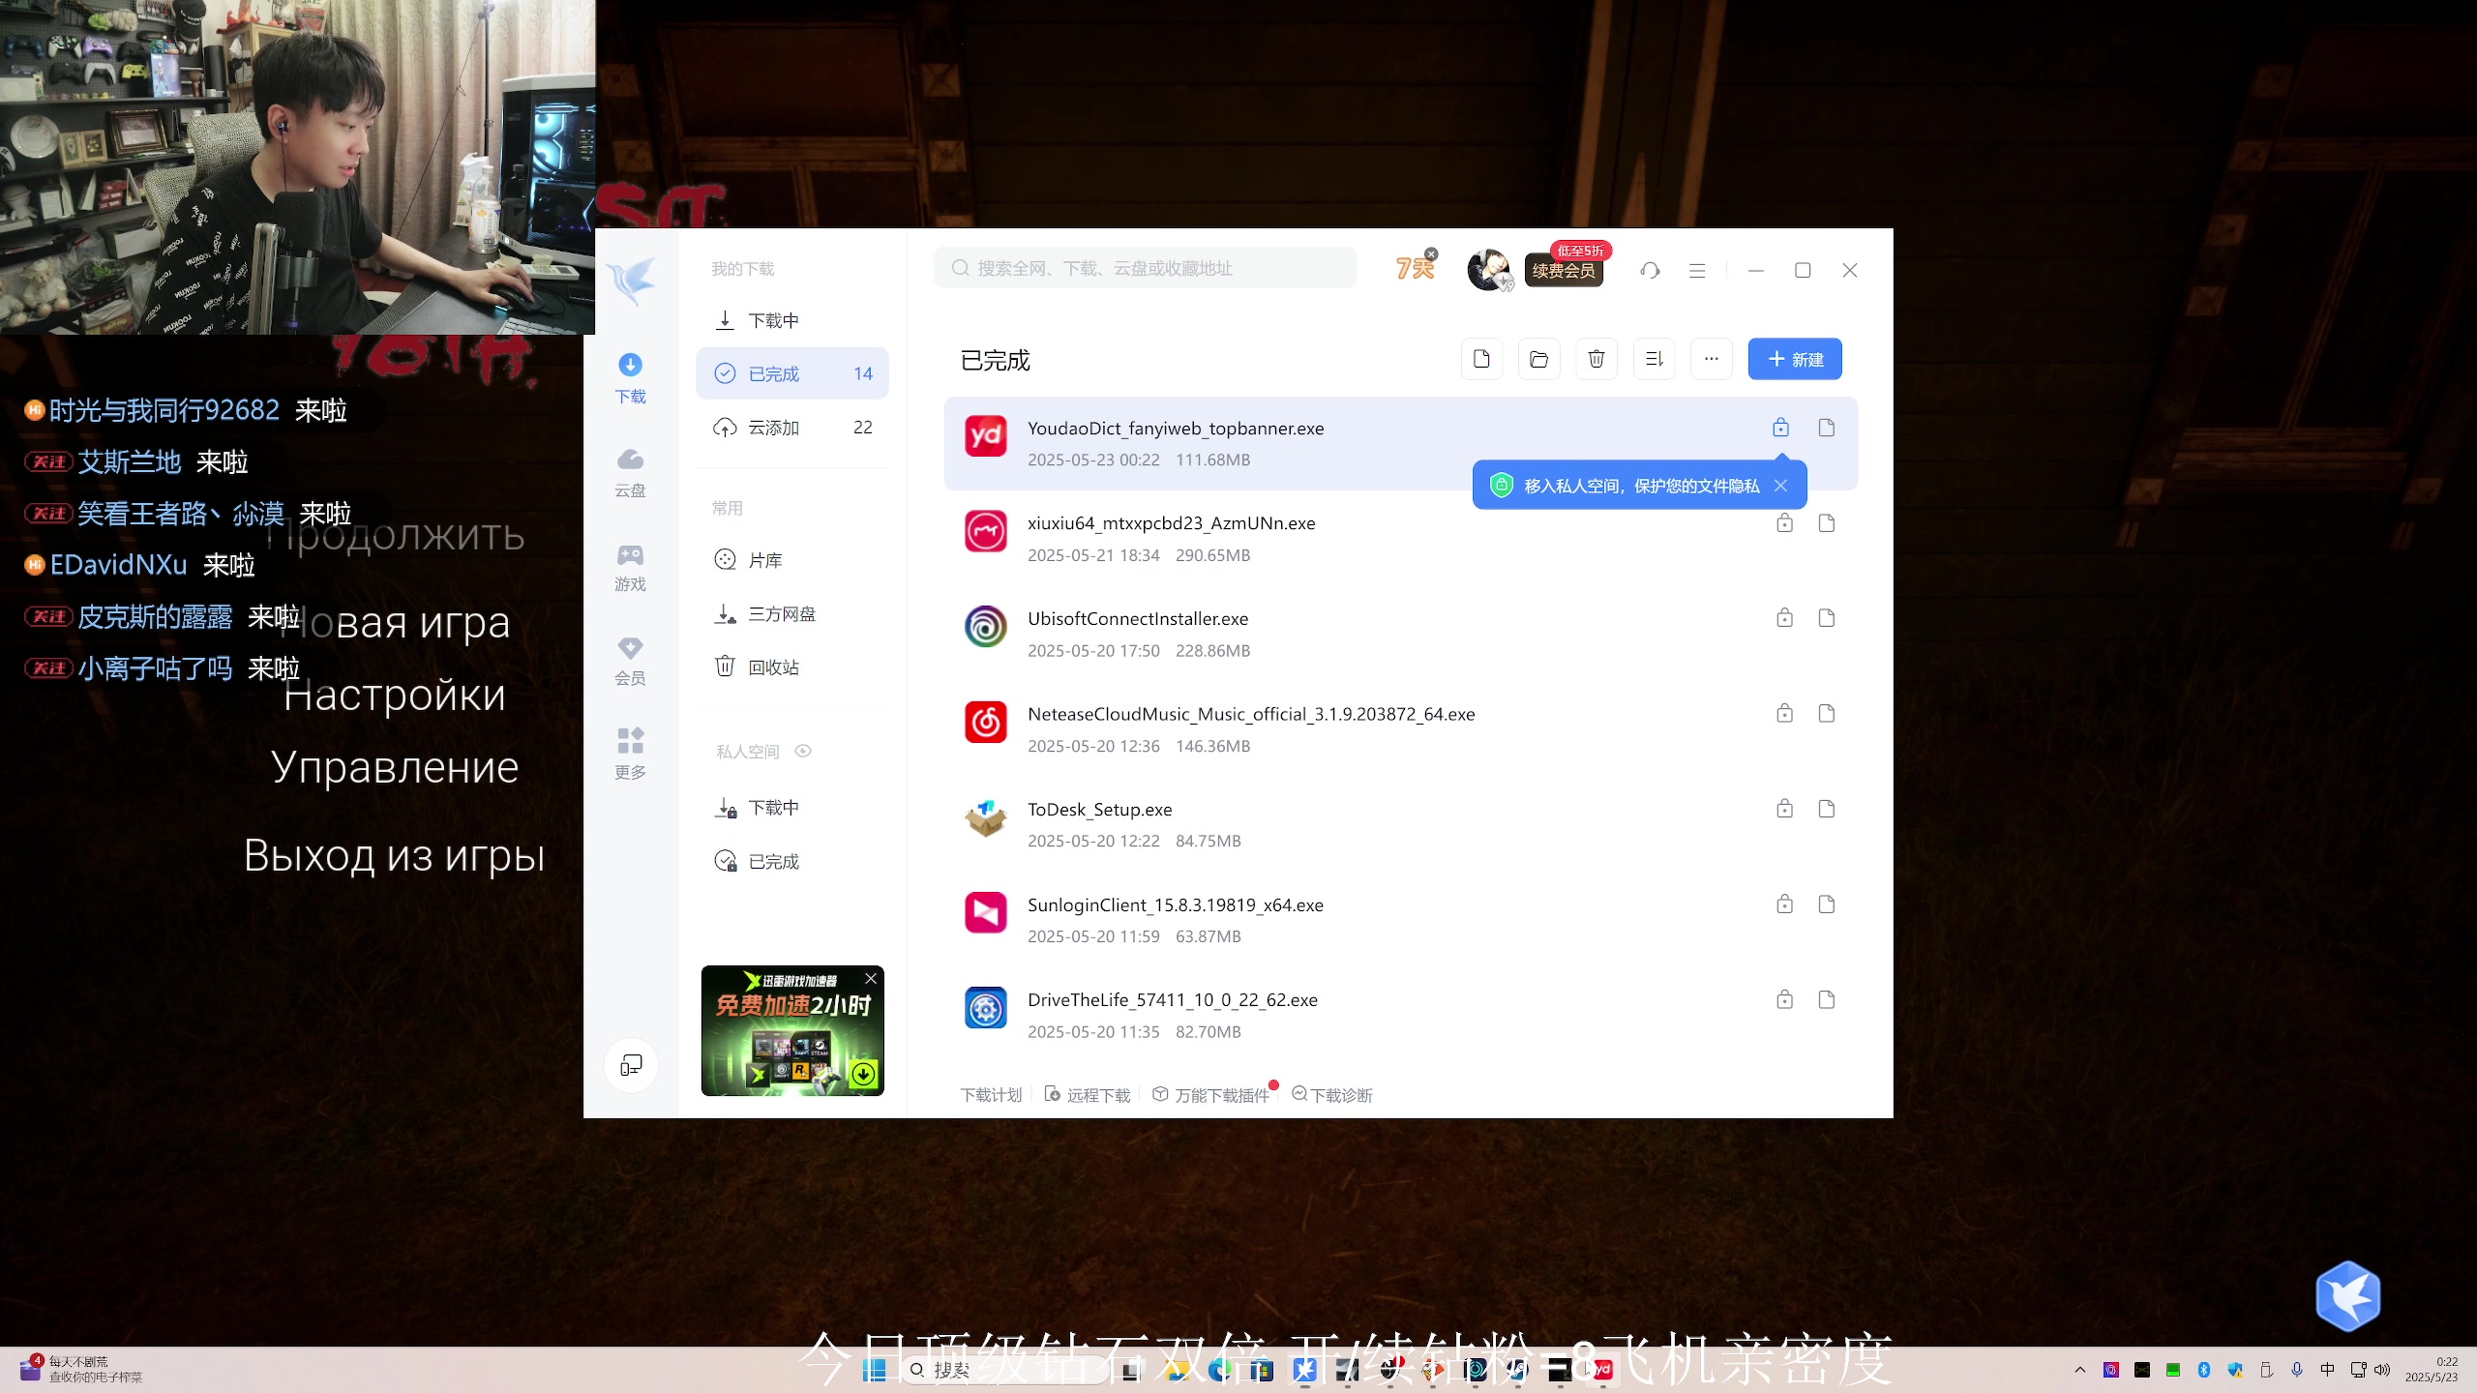This screenshot has width=2477, height=1393.
Task: Select the xiuxiu64_mtxxpcbd23_AzmUNn.exe row
Action: click(x=1400, y=539)
